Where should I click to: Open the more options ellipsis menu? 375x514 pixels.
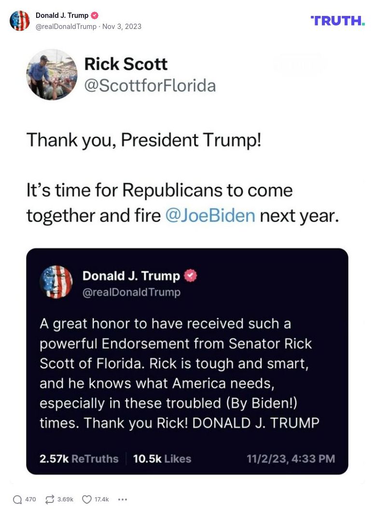point(123,500)
